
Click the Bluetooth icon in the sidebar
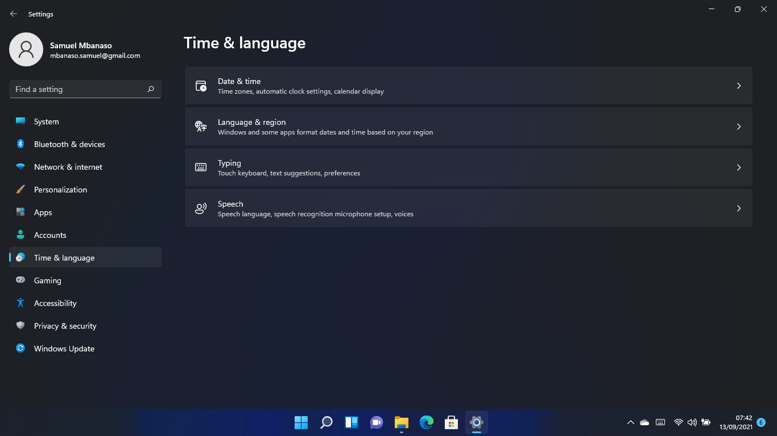click(20, 144)
